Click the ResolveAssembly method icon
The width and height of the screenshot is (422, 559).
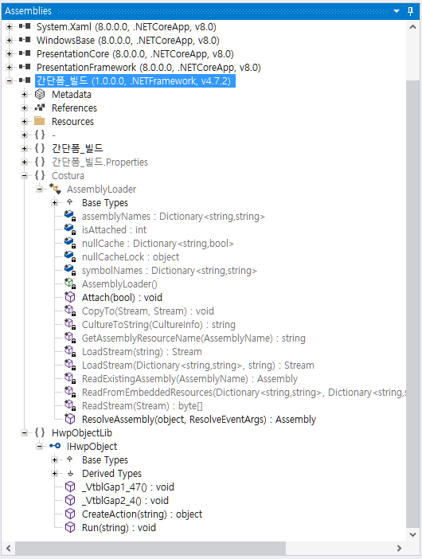coord(70,419)
